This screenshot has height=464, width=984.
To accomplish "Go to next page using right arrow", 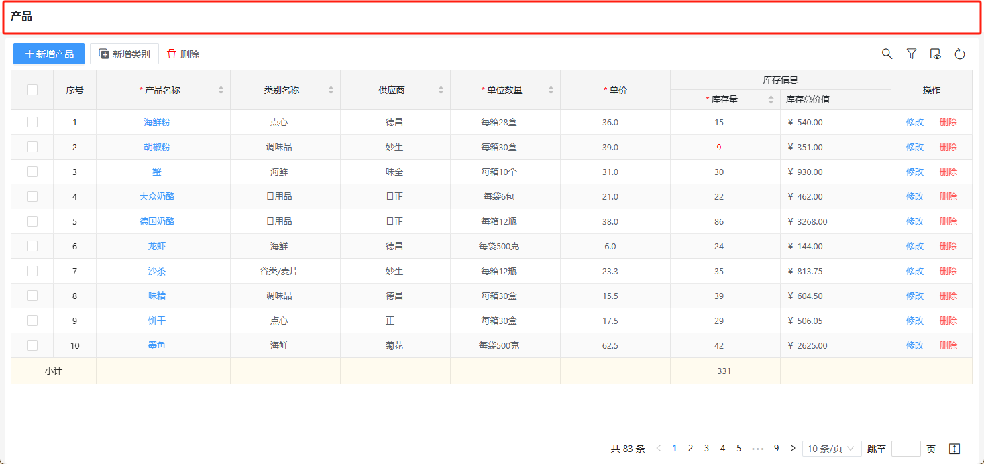I will [793, 448].
